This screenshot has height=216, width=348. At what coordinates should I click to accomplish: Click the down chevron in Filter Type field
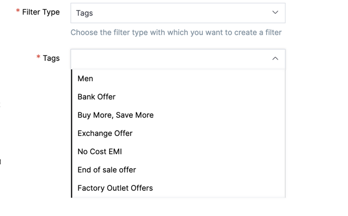[275, 12]
